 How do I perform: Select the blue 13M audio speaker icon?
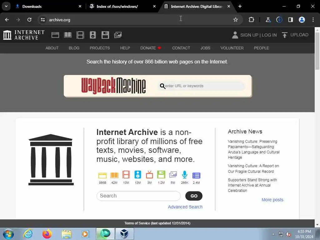(x=138, y=175)
